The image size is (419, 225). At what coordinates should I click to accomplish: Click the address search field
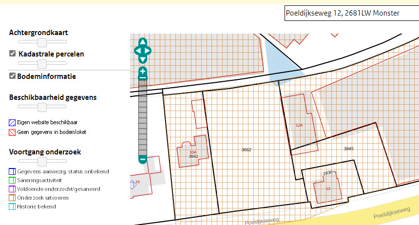point(352,13)
